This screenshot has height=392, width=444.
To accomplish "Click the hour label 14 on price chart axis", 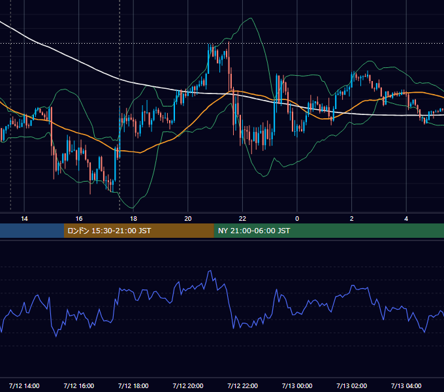I will tap(24, 219).
